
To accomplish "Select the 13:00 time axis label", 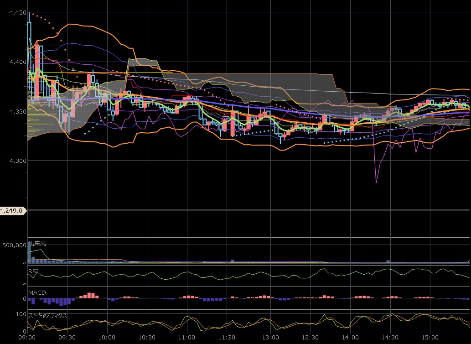I will click(270, 338).
